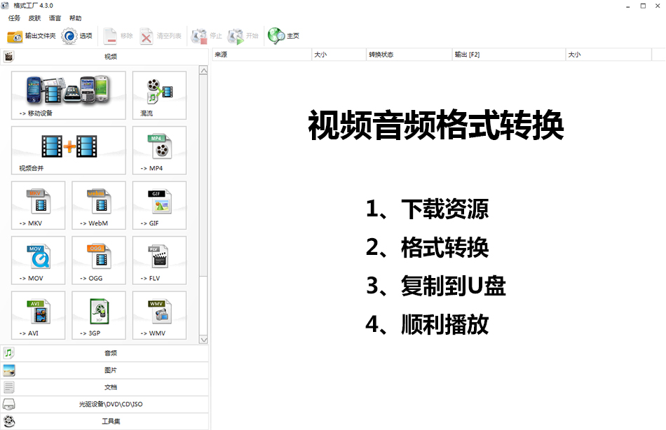The height and width of the screenshot is (430, 666).
Task: Convert to WebM format
Action: [x=99, y=205]
